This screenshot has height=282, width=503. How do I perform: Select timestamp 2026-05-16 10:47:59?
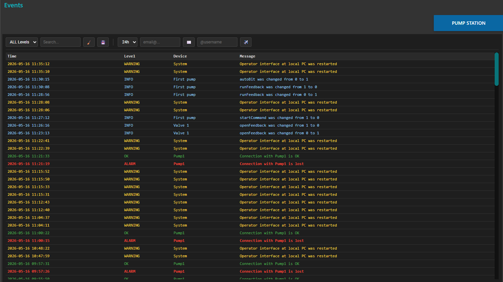click(x=28, y=256)
